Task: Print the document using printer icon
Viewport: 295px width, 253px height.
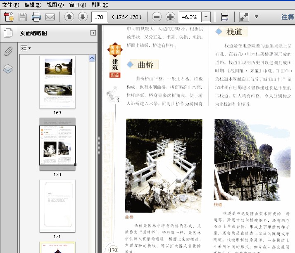Action: pos(36,17)
